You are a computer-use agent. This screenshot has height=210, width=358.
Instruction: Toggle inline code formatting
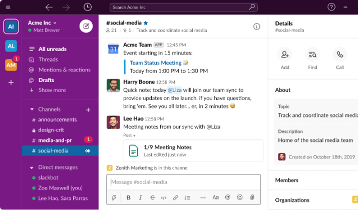pyautogui.click(x=164, y=197)
